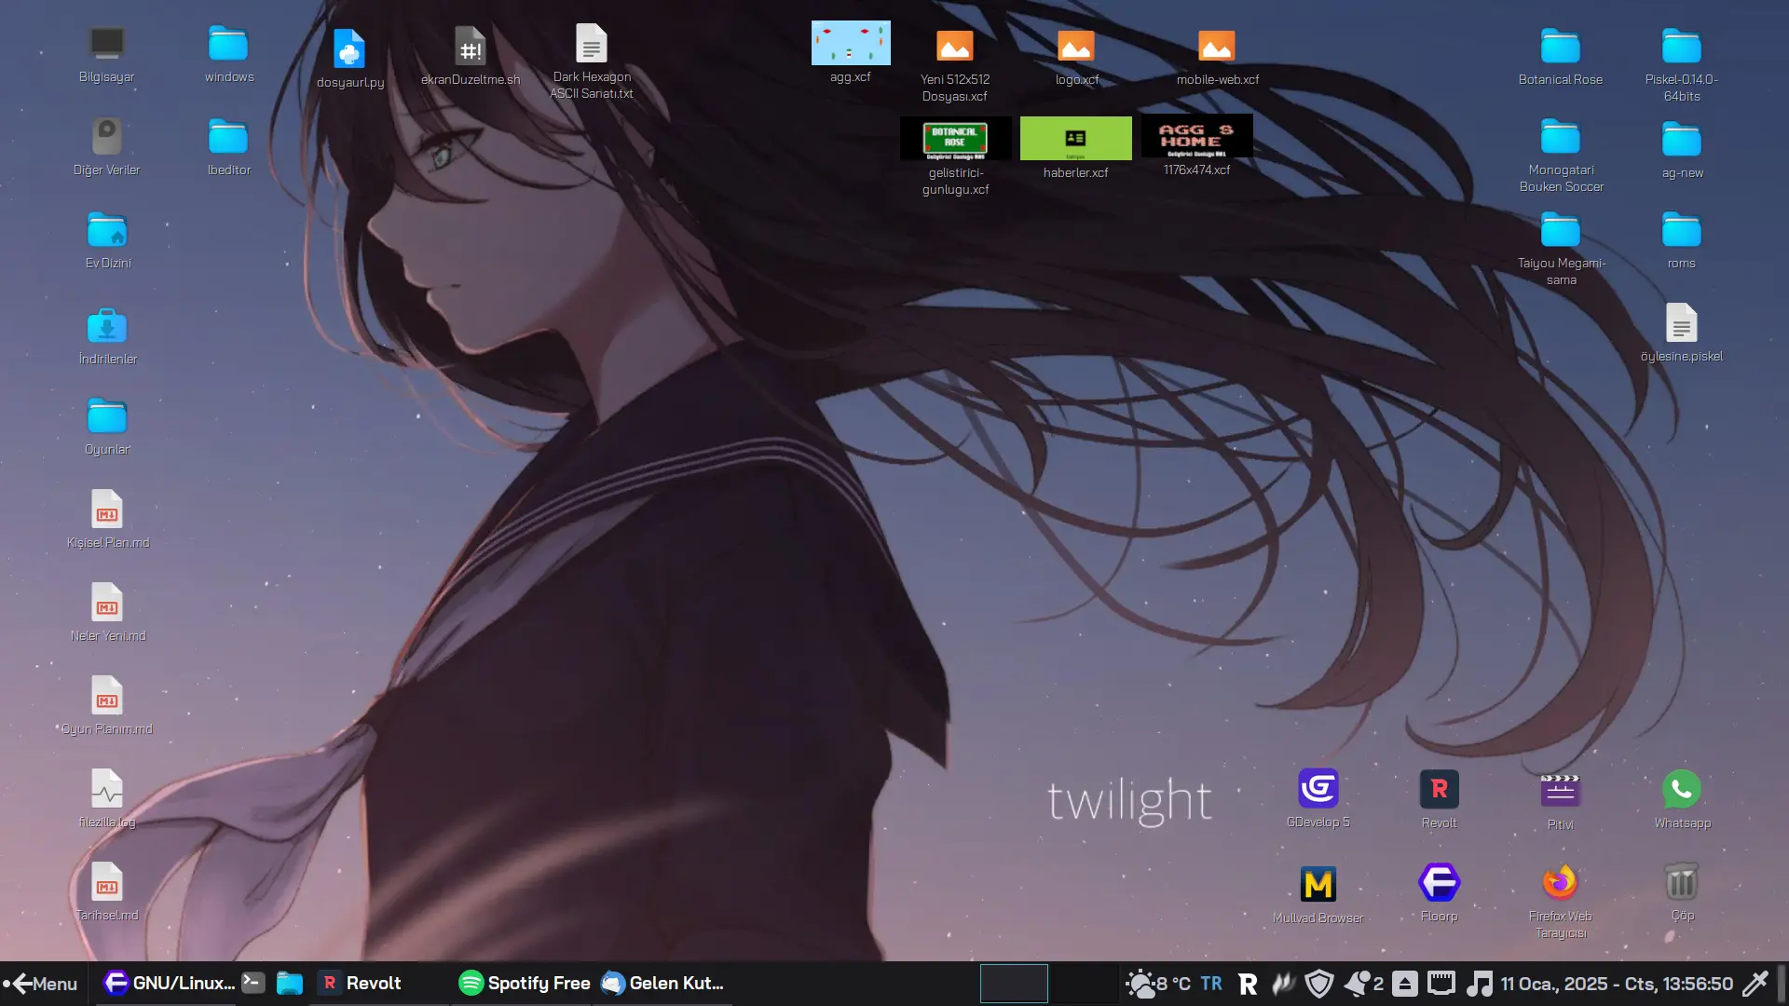Launch Firefox Web Tarayıcısı
Image resolution: width=1789 pixels, height=1006 pixels.
click(1561, 901)
